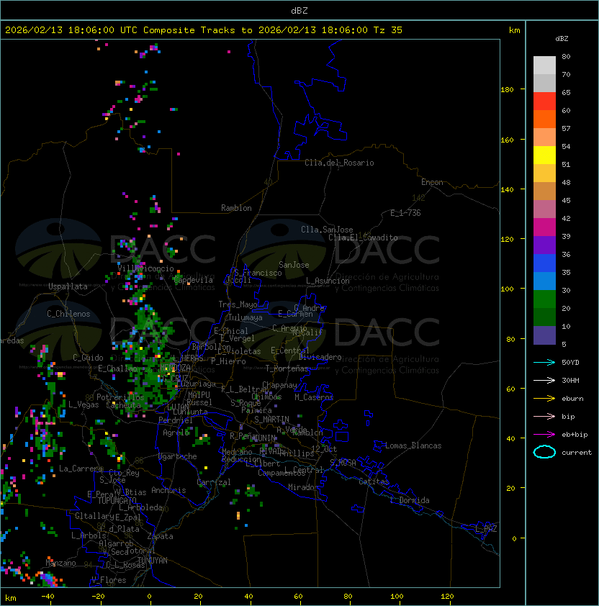Click the L_Asuncion place label
The height and width of the screenshot is (606, 599).
(328, 281)
